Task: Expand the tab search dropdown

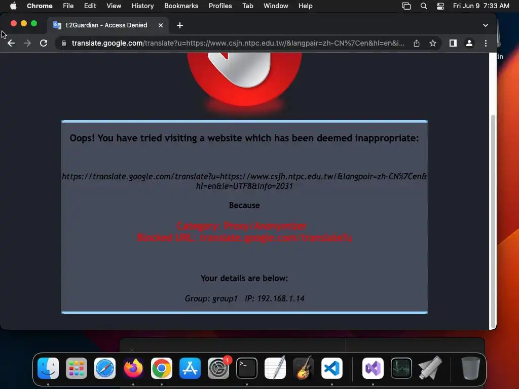Action: coord(485,25)
